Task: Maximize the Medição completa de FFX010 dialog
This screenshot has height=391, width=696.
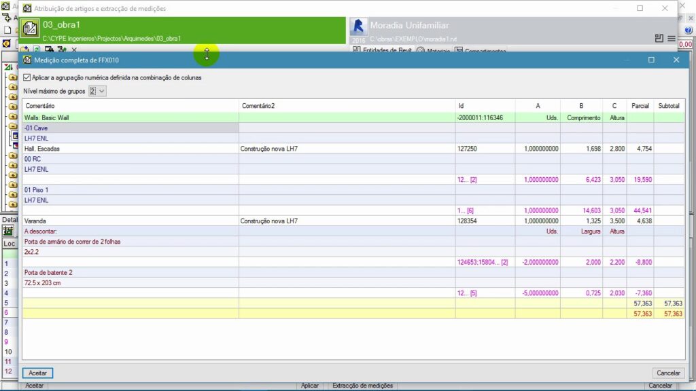Action: pyautogui.click(x=651, y=60)
